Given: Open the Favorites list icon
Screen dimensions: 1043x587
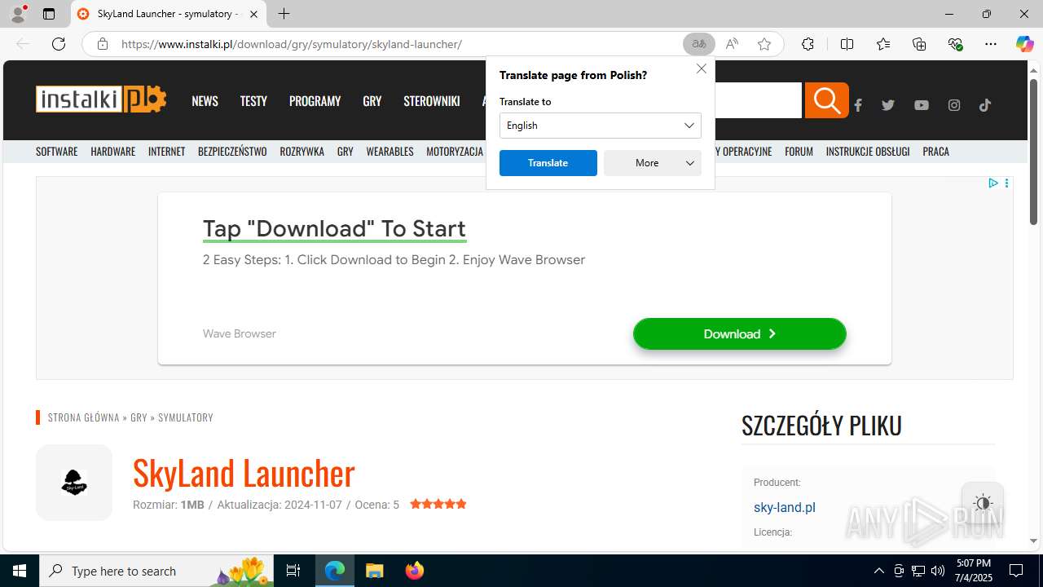Looking at the screenshot, I should click(x=883, y=44).
